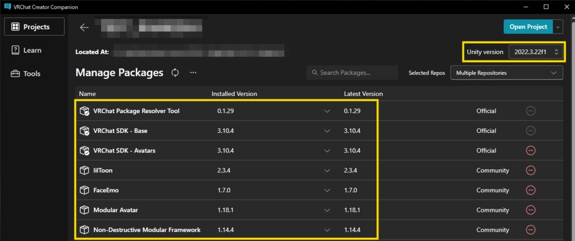Open the version dropdown for FaceEmo
The height and width of the screenshot is (241, 575).
pyautogui.click(x=327, y=190)
